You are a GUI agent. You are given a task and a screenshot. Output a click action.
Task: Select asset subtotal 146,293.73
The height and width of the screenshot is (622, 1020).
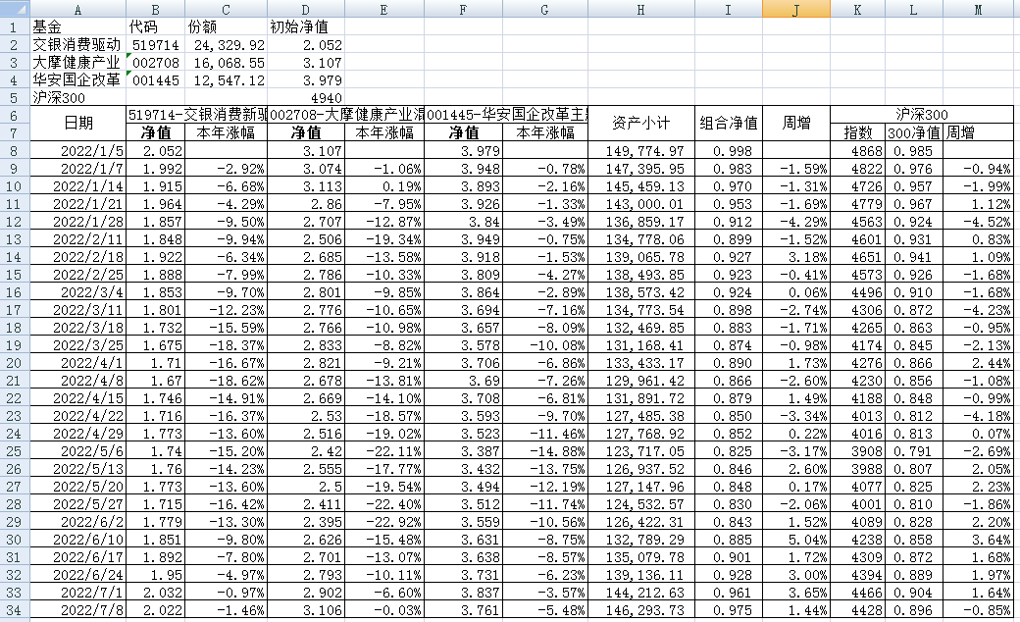click(x=640, y=610)
